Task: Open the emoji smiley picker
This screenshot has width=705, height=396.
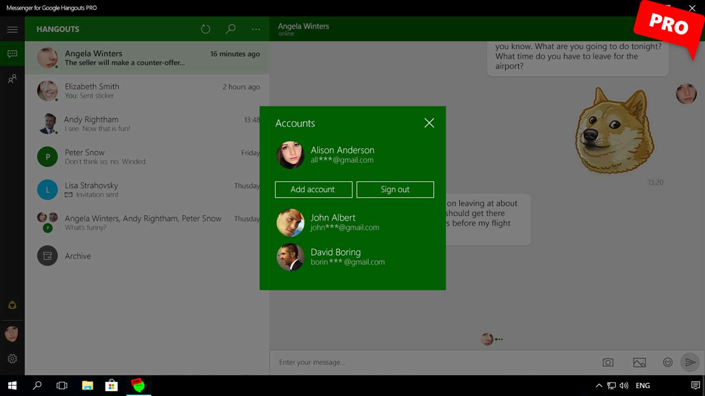Action: [668, 362]
